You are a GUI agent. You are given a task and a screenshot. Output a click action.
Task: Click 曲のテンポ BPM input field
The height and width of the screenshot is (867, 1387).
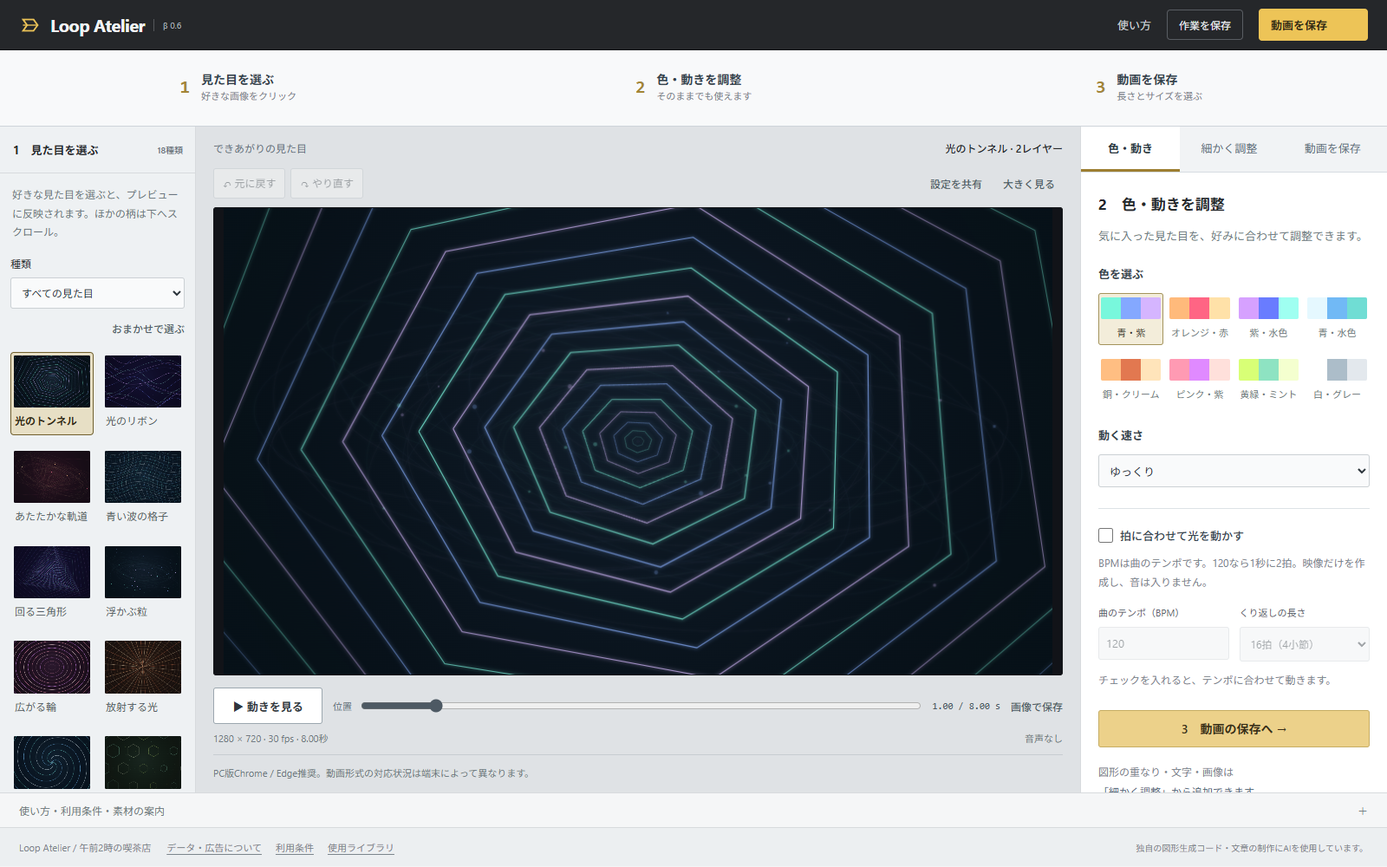(x=1163, y=644)
